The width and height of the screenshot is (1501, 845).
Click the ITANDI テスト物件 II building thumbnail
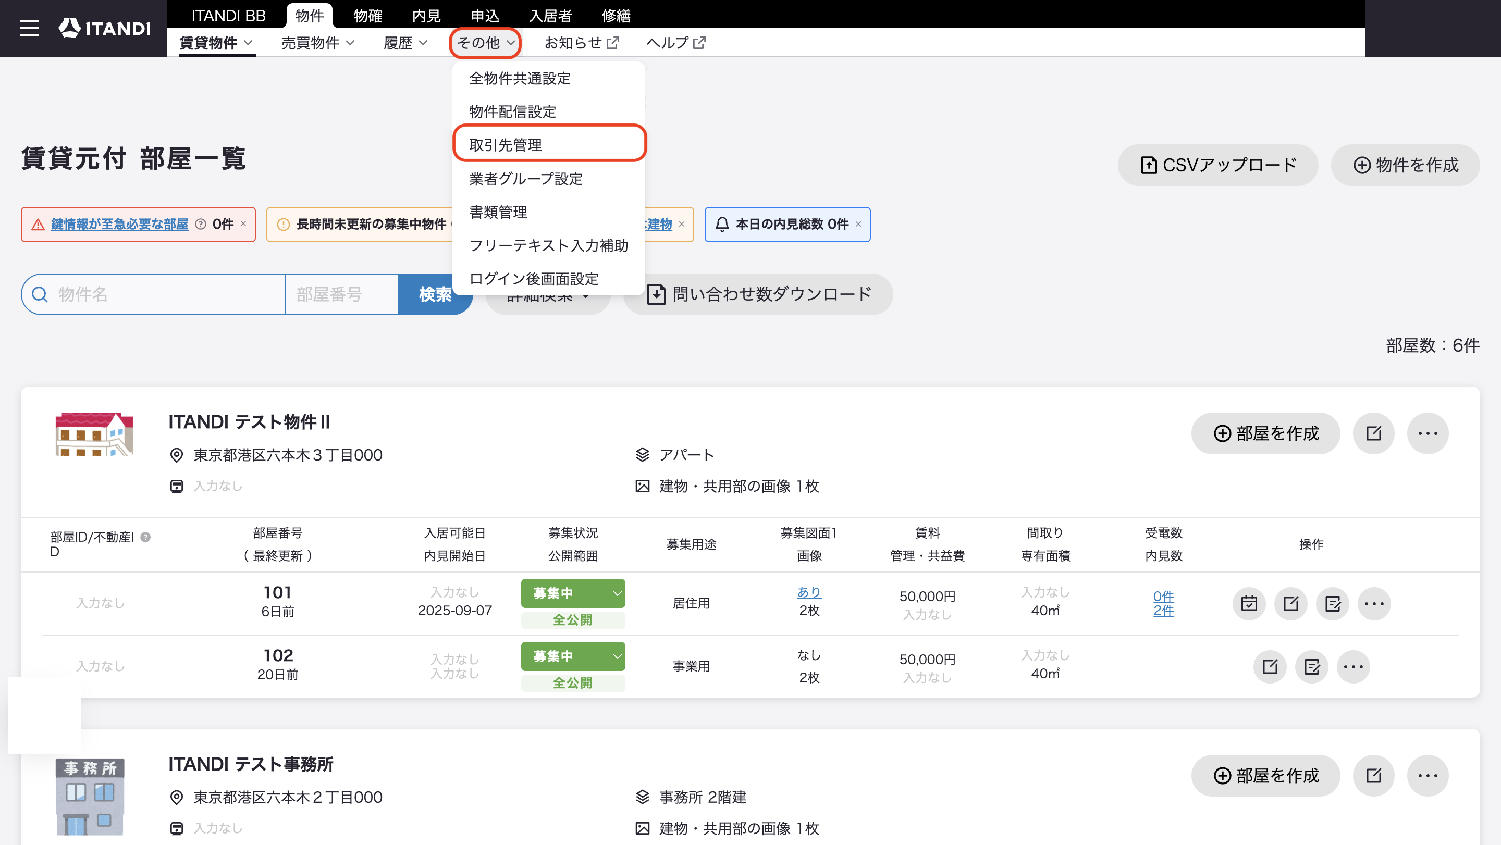(94, 434)
